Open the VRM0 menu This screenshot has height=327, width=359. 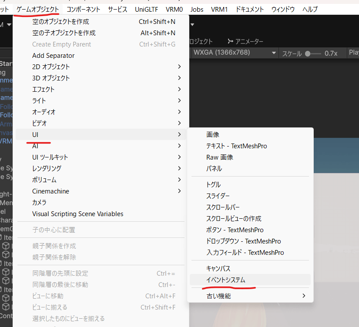(174, 9)
